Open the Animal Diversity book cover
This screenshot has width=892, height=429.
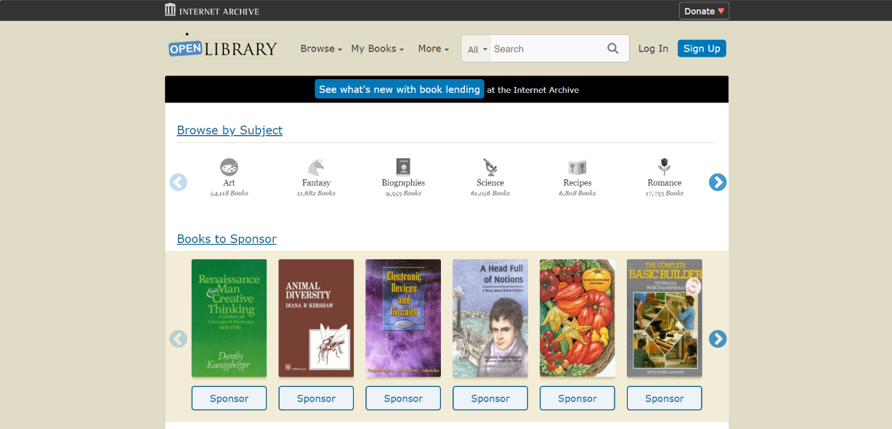316,318
